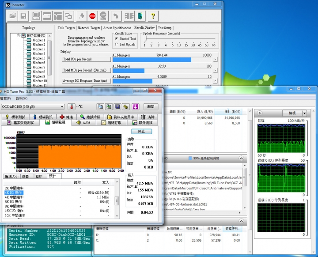Open test configuration file in Iometer
This screenshot has width=318, height=257.
12,16
